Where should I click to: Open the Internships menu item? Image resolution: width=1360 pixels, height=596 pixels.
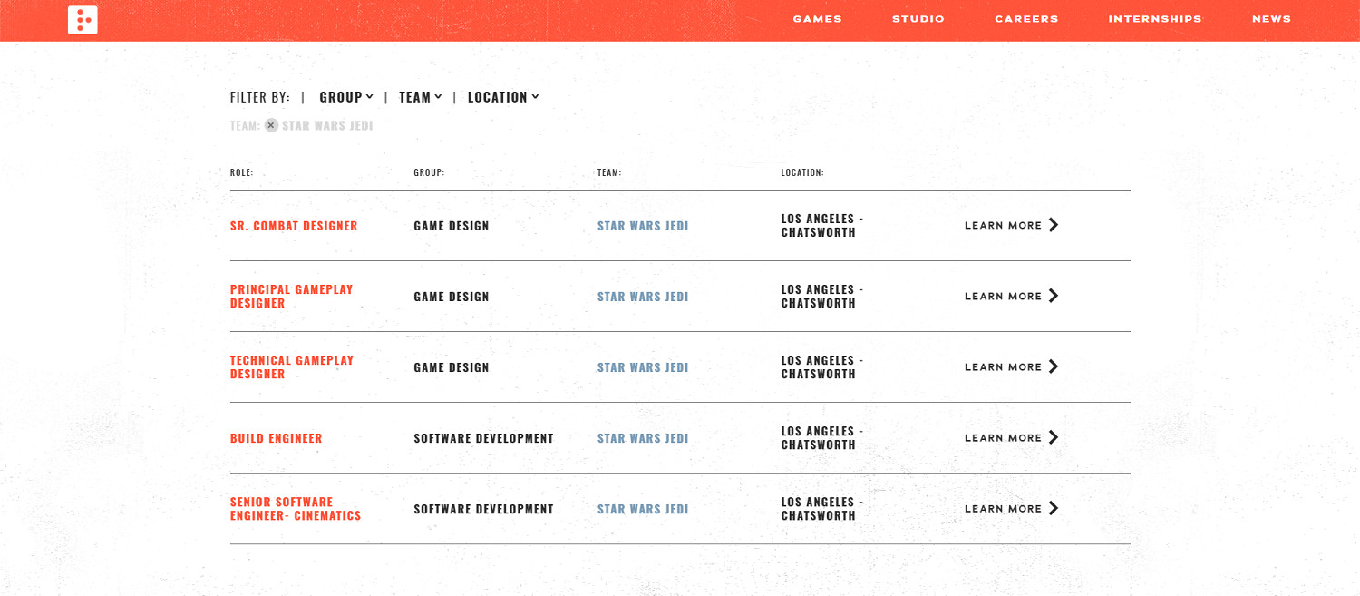point(1154,19)
